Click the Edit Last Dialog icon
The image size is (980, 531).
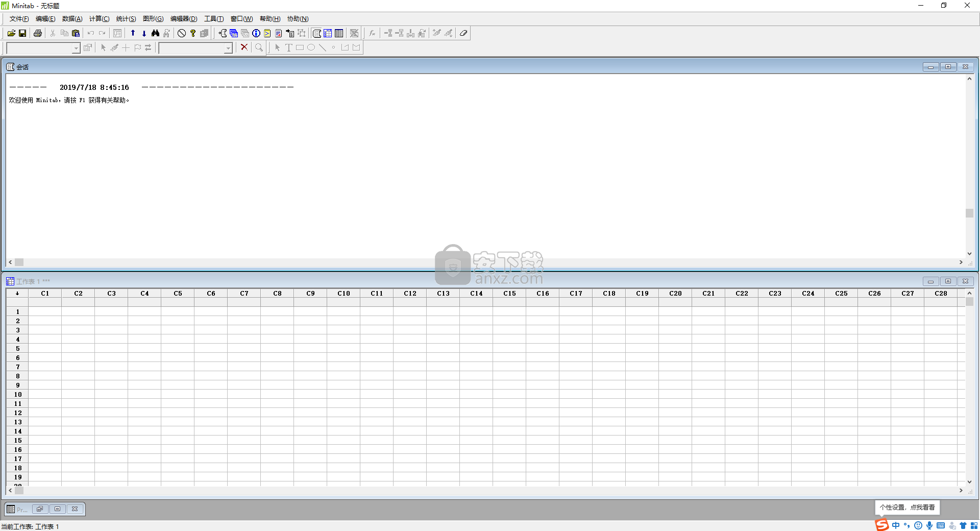117,33
